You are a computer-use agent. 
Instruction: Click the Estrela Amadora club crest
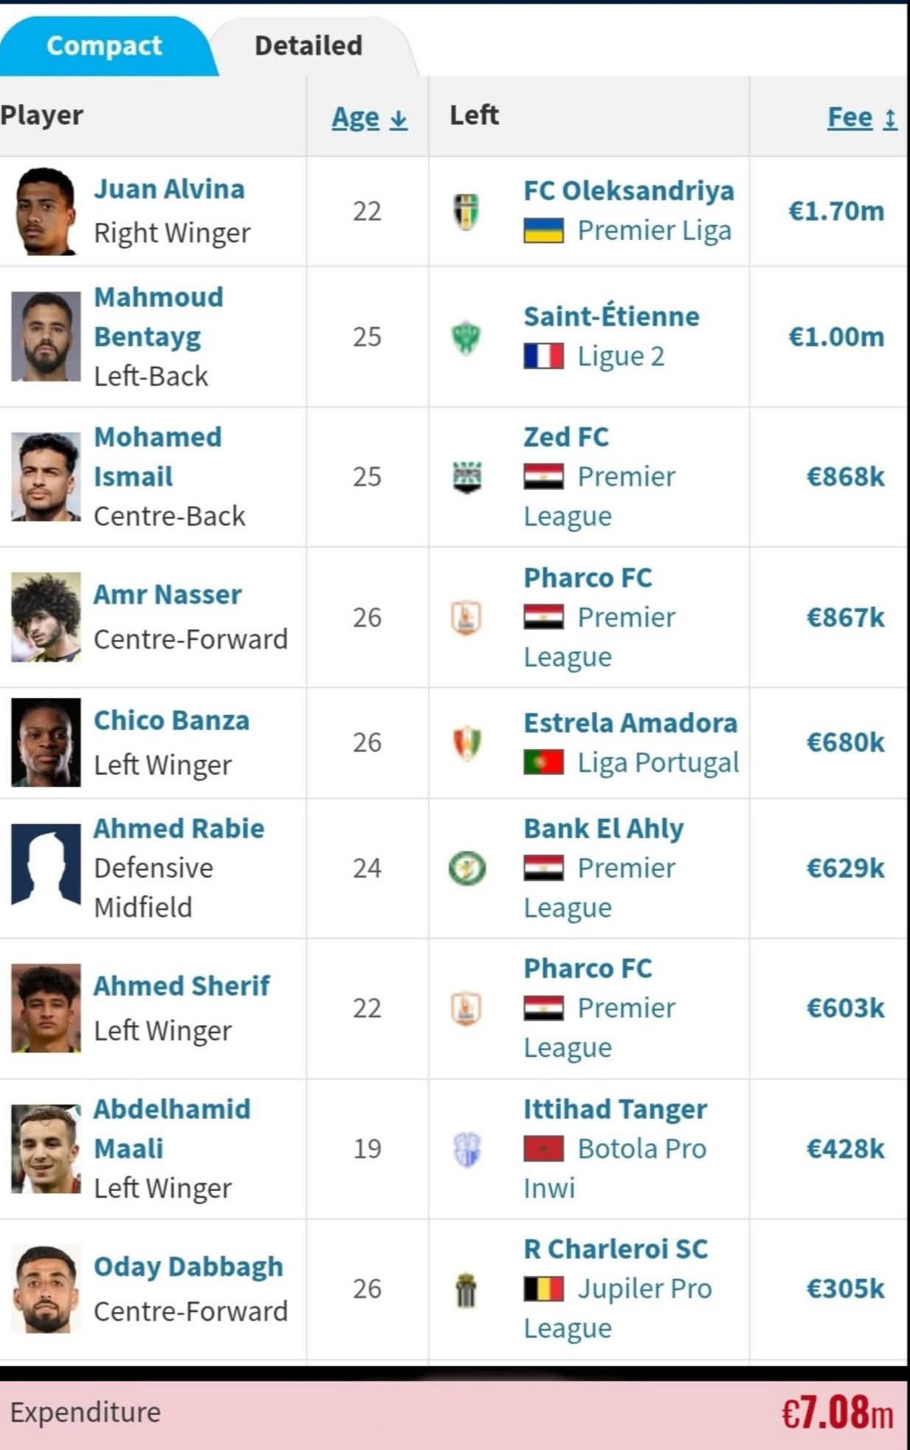pyautogui.click(x=466, y=743)
